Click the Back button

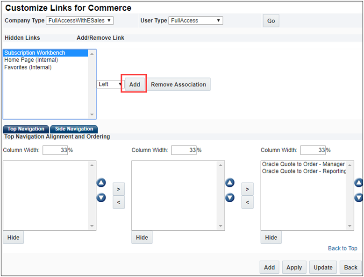[x=350, y=268]
